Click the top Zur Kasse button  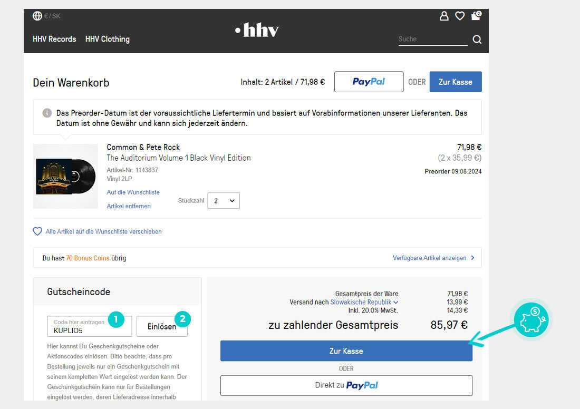[456, 82]
